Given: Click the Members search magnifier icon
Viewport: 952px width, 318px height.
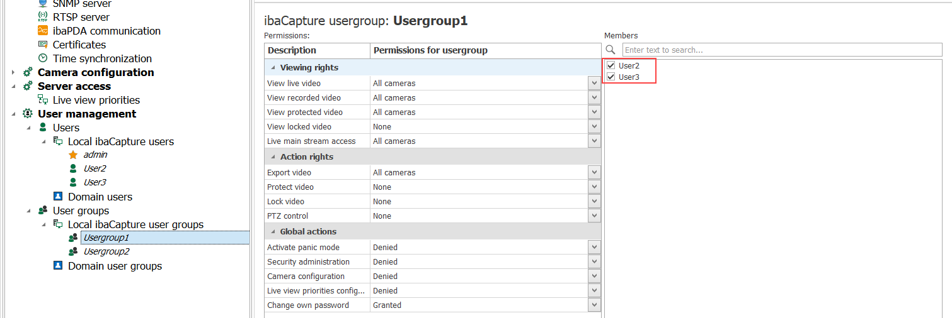Looking at the screenshot, I should coord(610,50).
